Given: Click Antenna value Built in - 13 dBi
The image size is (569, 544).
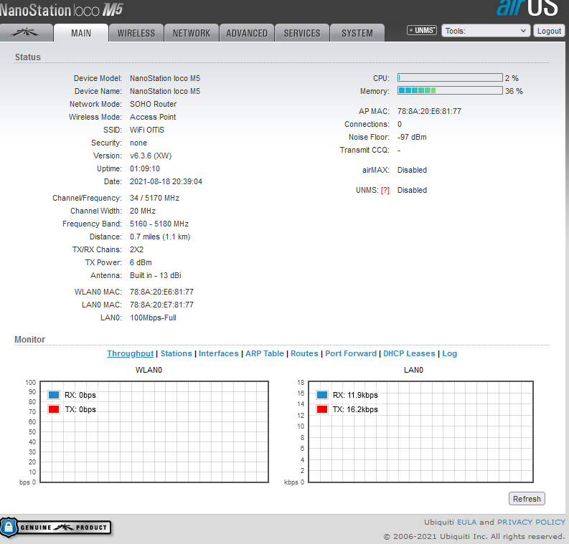Looking at the screenshot, I should 155,275.
